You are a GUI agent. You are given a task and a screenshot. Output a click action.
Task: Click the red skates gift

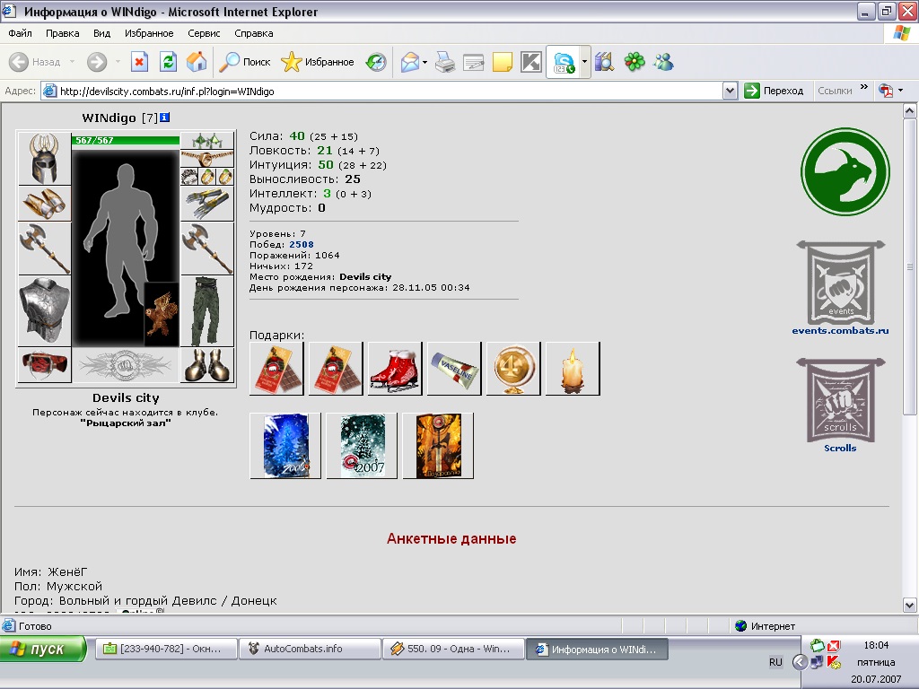[395, 369]
